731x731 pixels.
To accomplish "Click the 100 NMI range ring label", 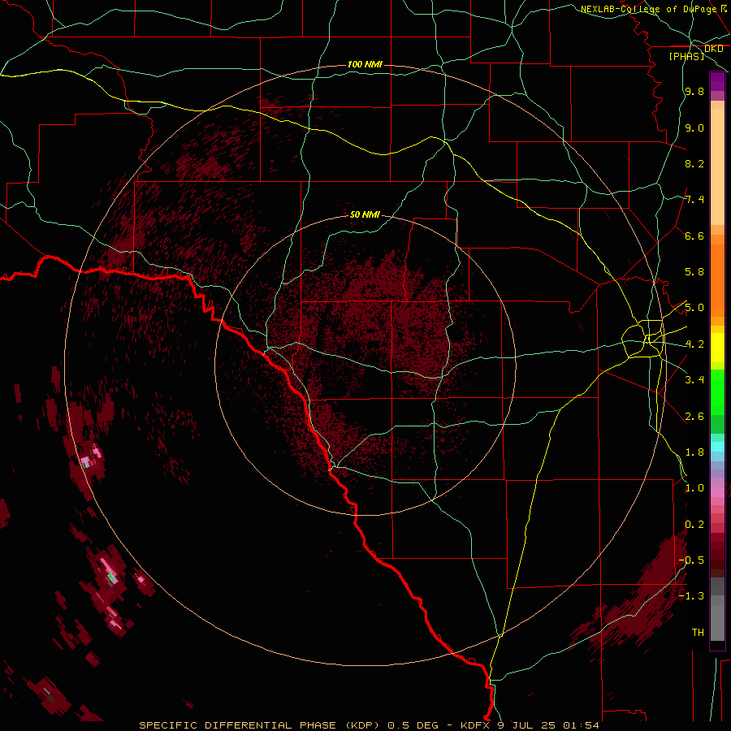I will coord(365,64).
